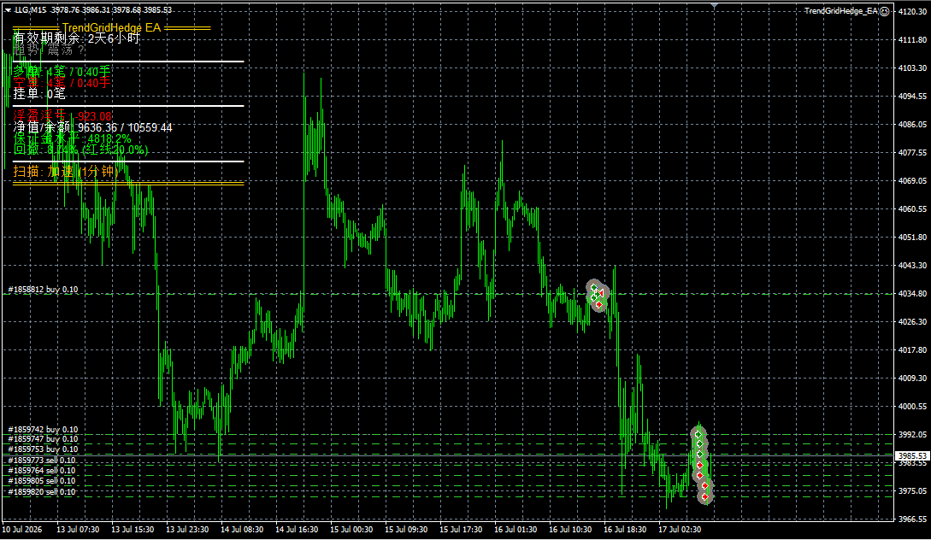Click the TrendGridHedge_EA smiley face icon

[884, 11]
